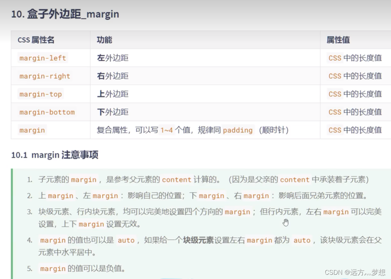Select the "margin-bottom" code cell
Viewport: 391px width, 279px height.
click(x=47, y=112)
